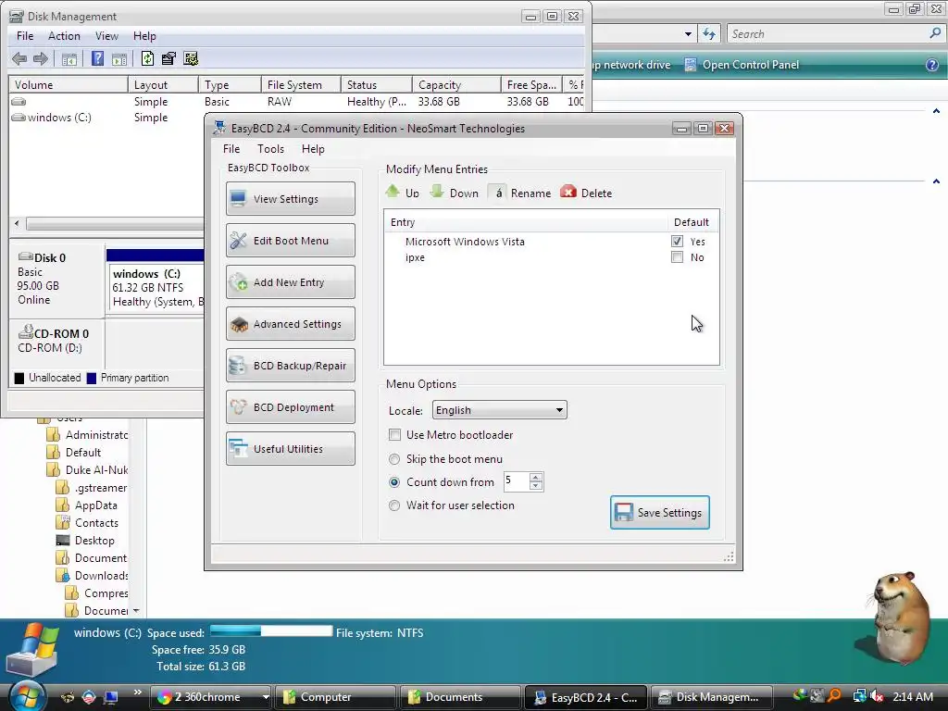The image size is (948, 711).
Task: Decrease the countdown value with down stepper
Action: [536, 486]
